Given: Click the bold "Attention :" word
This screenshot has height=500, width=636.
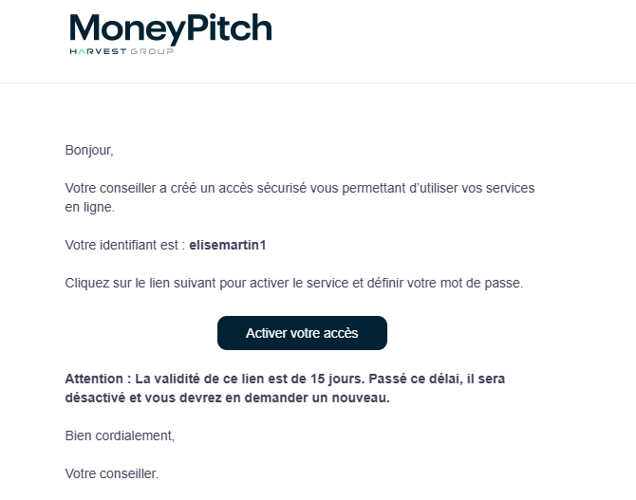Looking at the screenshot, I should coord(96,379).
